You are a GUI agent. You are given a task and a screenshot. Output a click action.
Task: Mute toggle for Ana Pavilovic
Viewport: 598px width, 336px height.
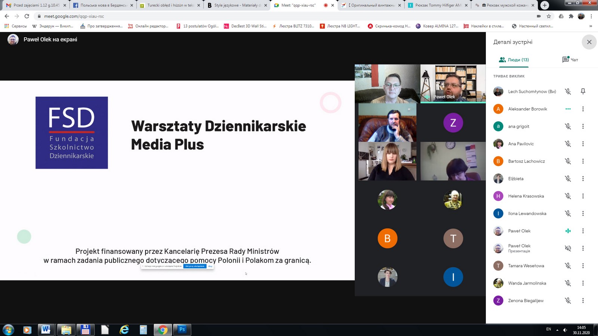pos(568,144)
